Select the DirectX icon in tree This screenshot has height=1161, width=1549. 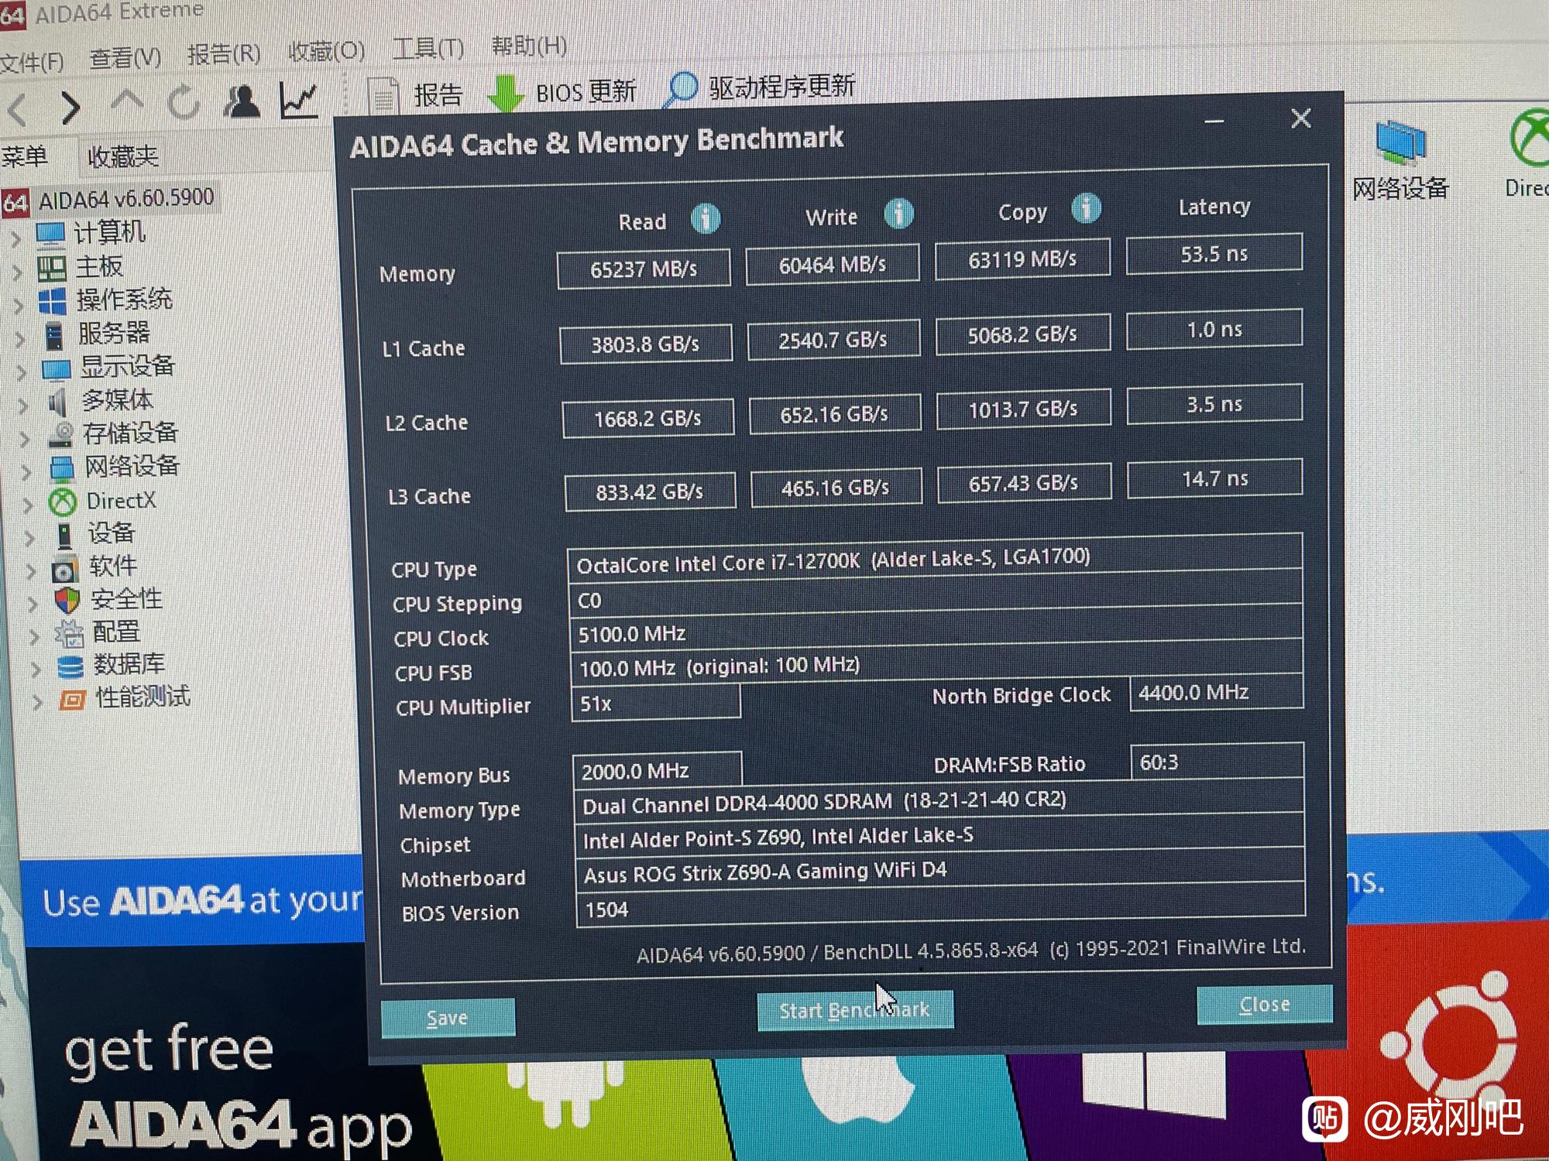coord(63,503)
